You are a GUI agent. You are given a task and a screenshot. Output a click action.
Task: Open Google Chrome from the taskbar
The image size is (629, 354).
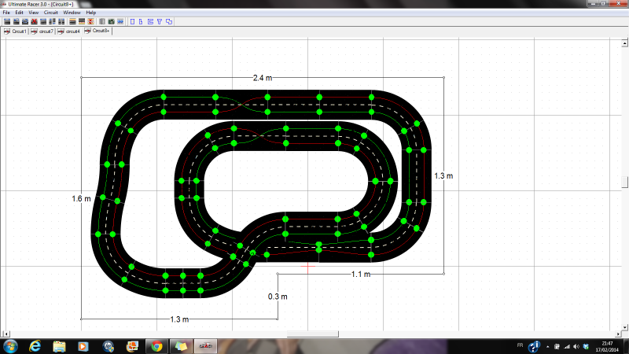156,346
